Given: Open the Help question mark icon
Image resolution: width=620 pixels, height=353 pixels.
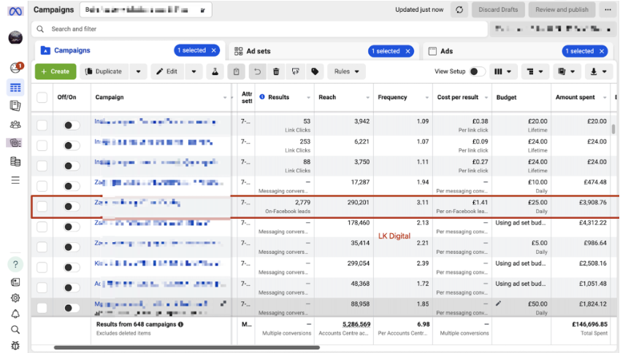Looking at the screenshot, I should (x=15, y=265).
